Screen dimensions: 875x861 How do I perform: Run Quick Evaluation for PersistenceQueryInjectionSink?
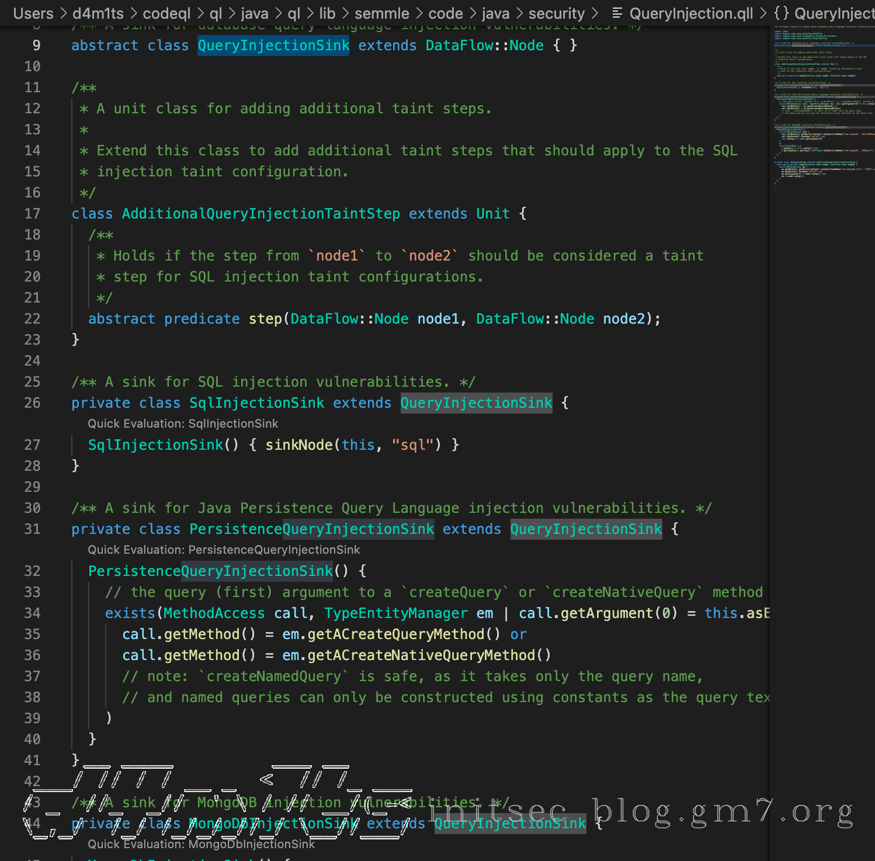pyautogui.click(x=224, y=550)
